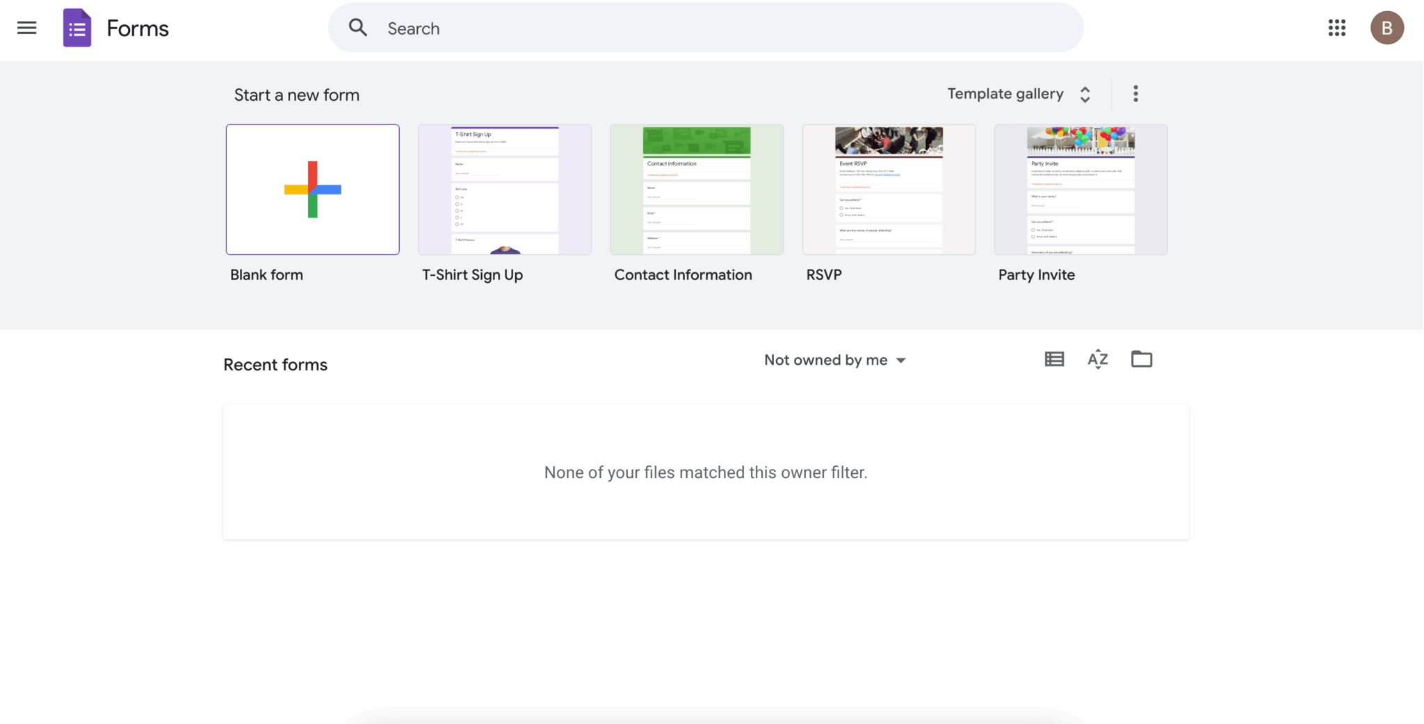Open more options beside Template gallery
Image resolution: width=1424 pixels, height=724 pixels.
(x=1135, y=93)
